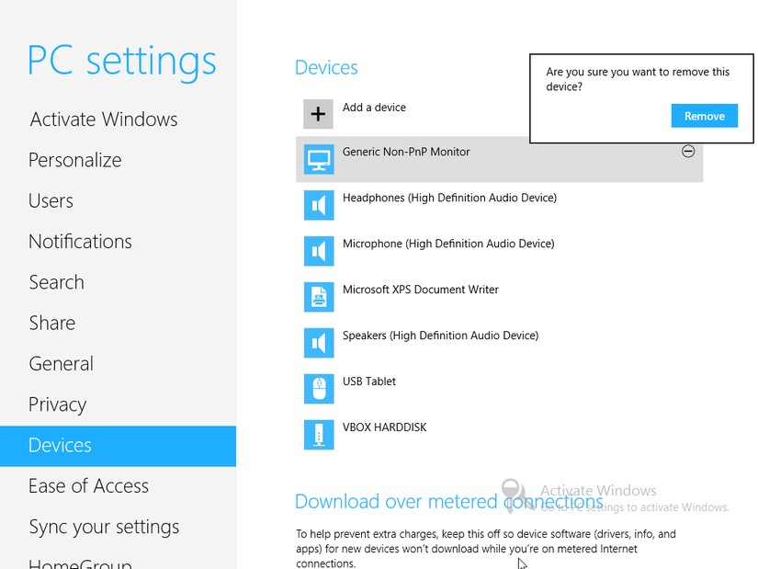This screenshot has width=758, height=569.
Task: Click the USB Tablet device name
Action: point(369,381)
